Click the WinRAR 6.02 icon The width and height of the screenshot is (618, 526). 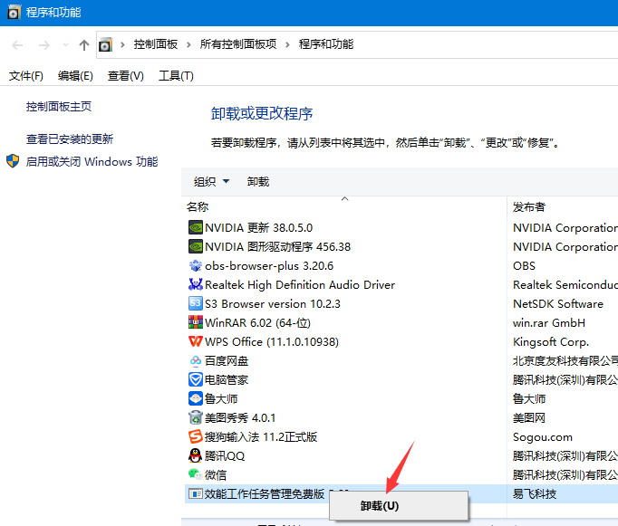[196, 323]
